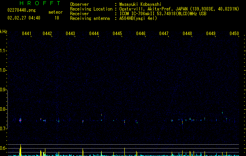
Task: Click the strong meteor echo just before 0441
Action: click(x=20, y=120)
